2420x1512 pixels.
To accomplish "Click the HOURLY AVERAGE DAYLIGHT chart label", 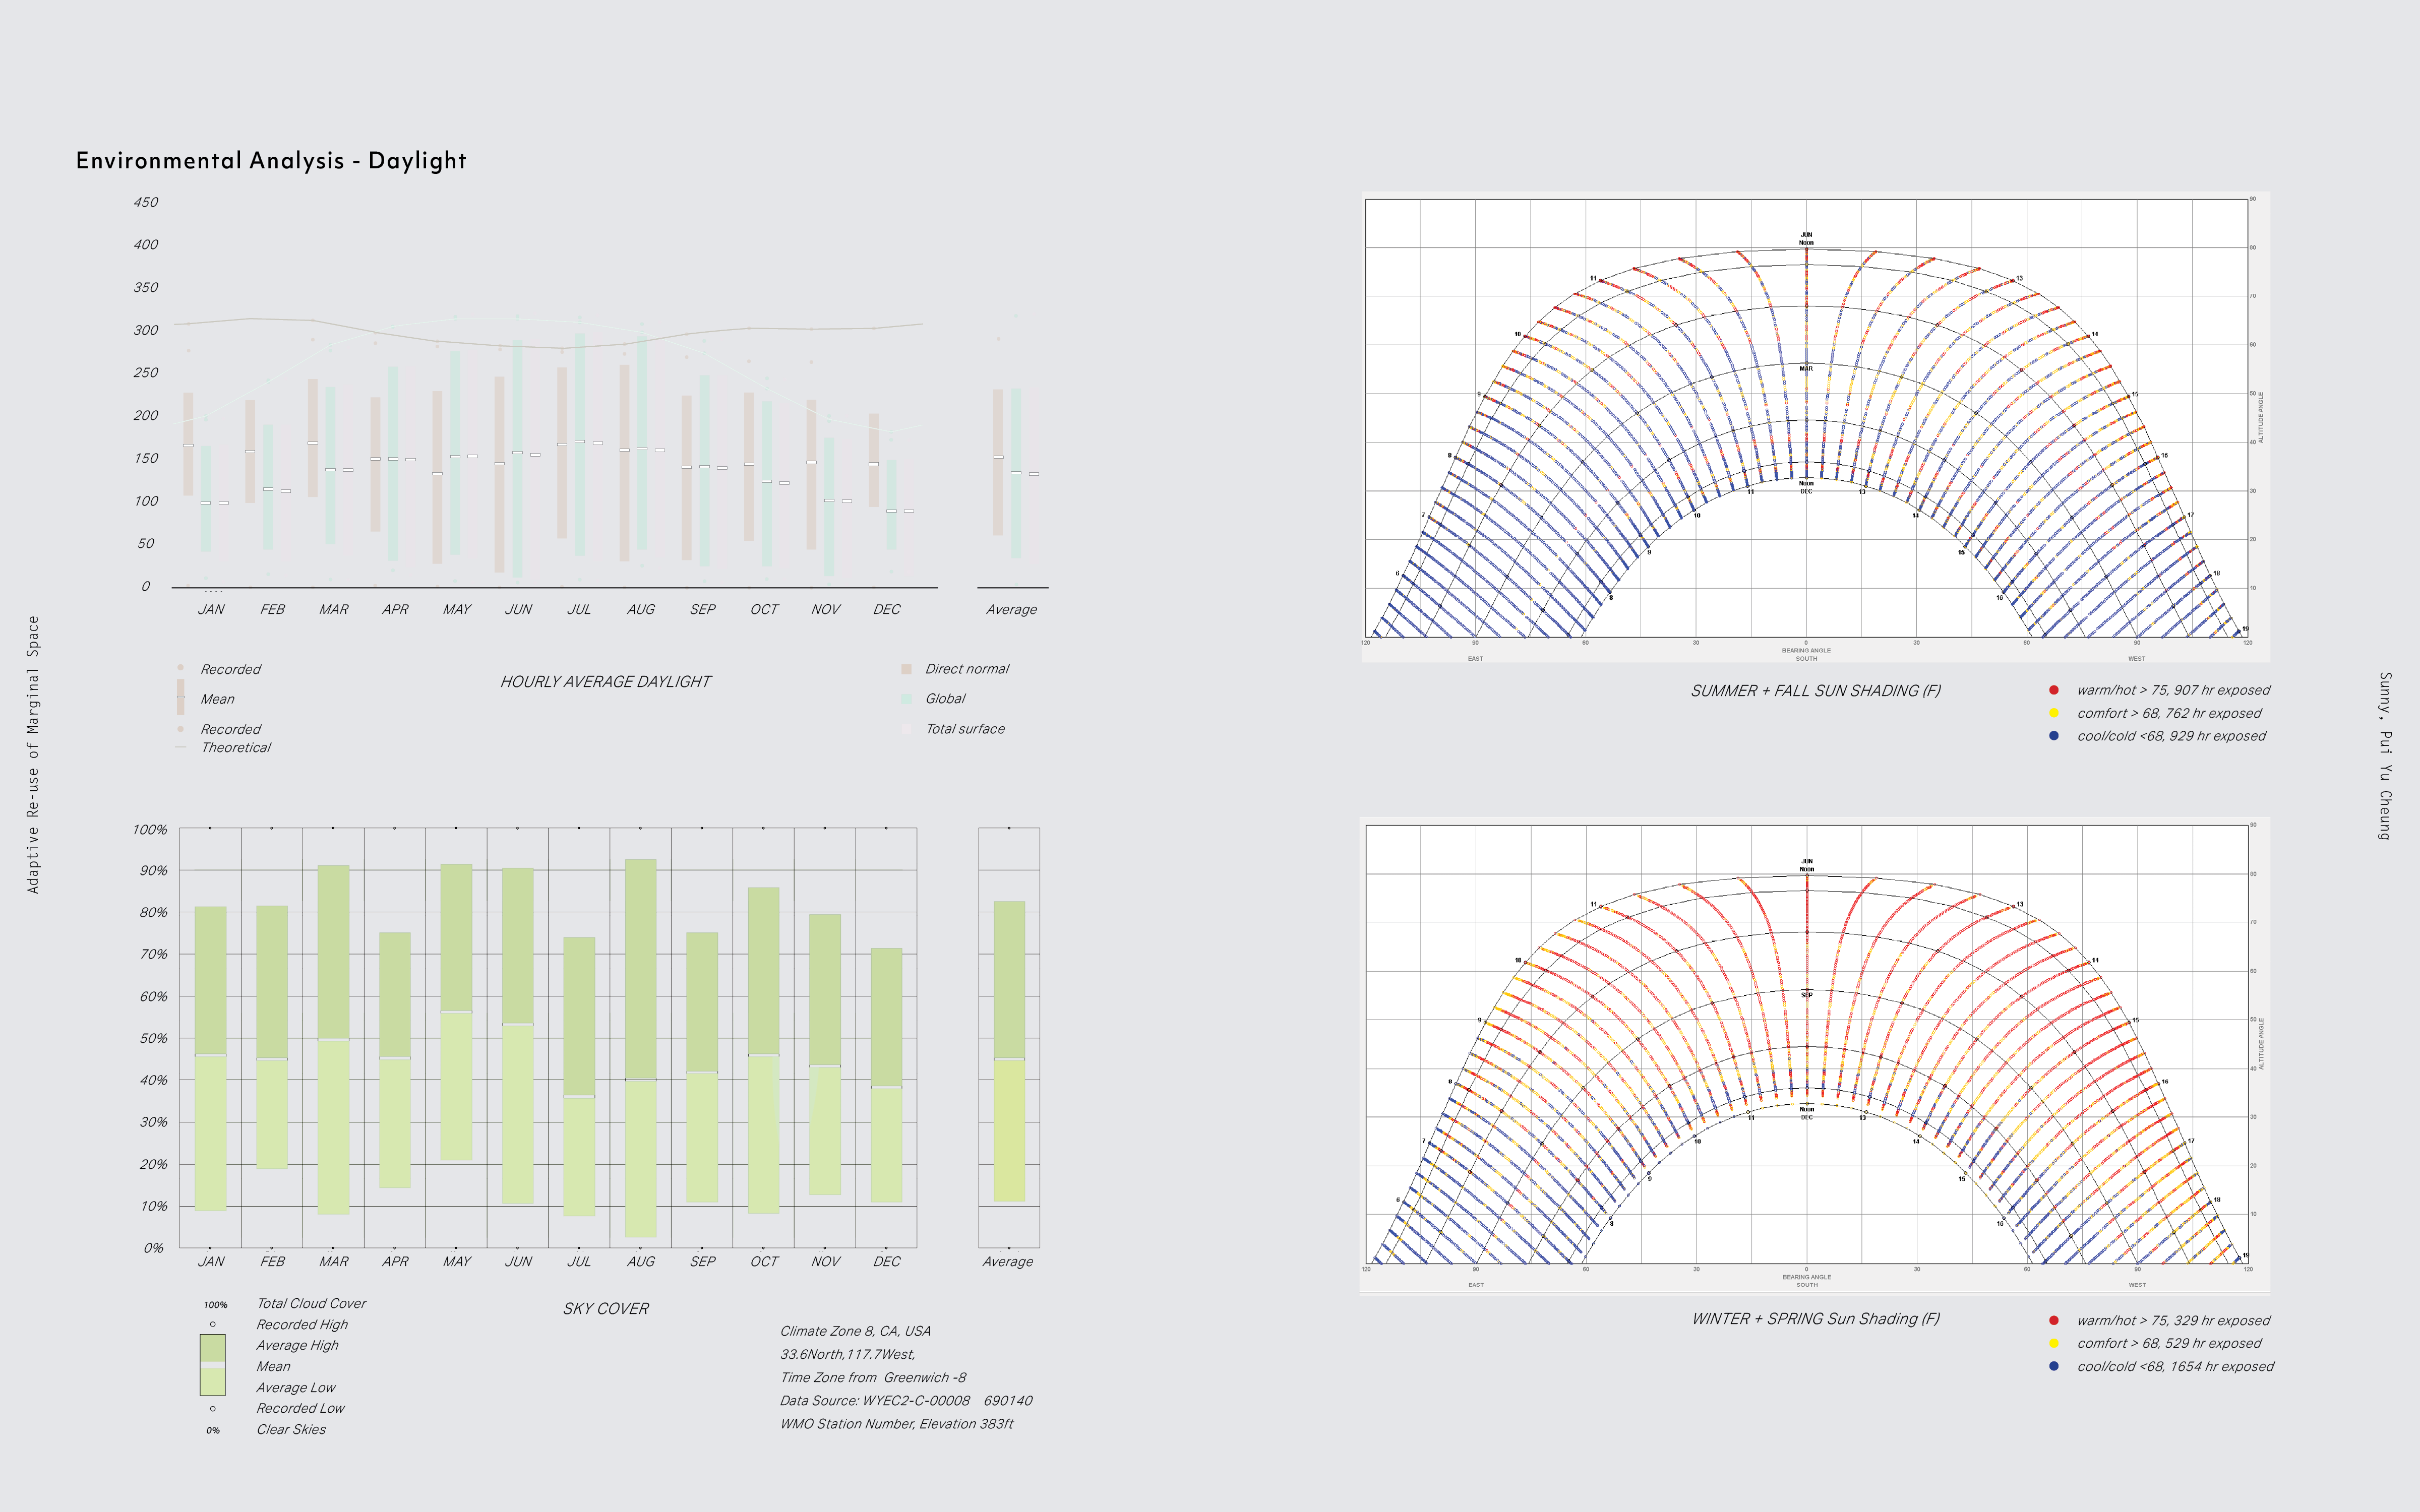I will click(x=605, y=682).
